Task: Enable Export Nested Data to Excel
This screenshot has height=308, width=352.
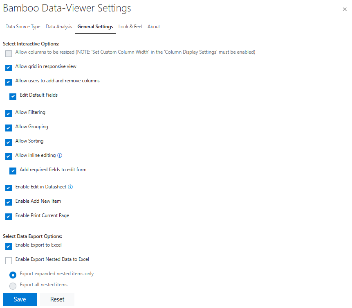Action: click(x=9, y=260)
